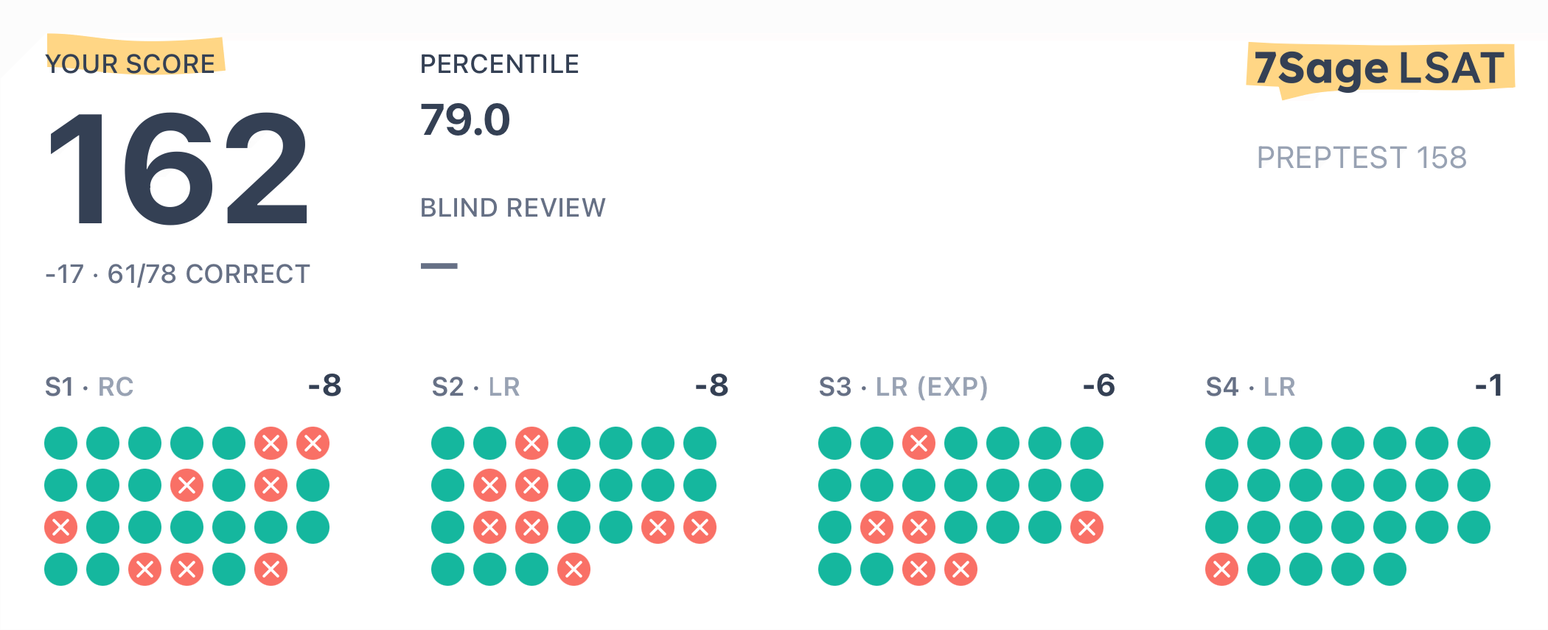Select the last green dot in S4 LR
This screenshot has height=630, width=1548.
tap(1390, 570)
